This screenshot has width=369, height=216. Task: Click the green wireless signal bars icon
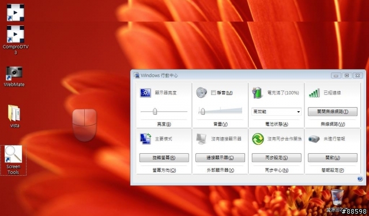(314, 93)
